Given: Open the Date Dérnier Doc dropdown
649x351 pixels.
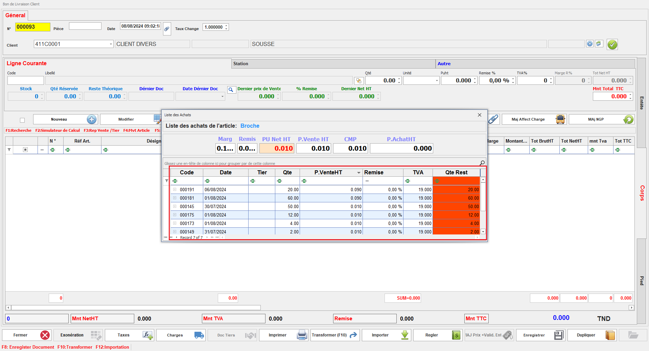Looking at the screenshot, I should pyautogui.click(x=222, y=96).
